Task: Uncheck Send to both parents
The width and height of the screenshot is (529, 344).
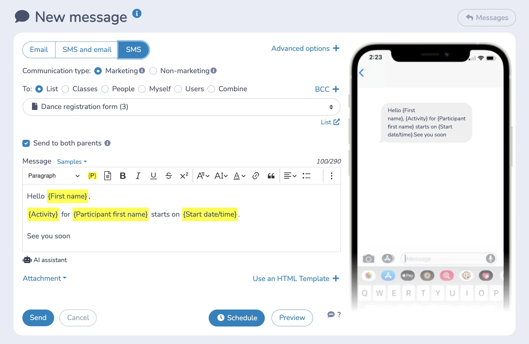Action: 26,143
